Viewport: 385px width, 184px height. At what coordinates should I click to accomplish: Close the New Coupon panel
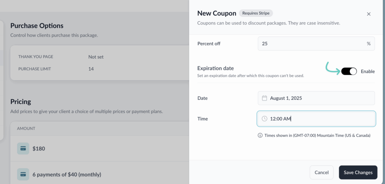pos(368,14)
